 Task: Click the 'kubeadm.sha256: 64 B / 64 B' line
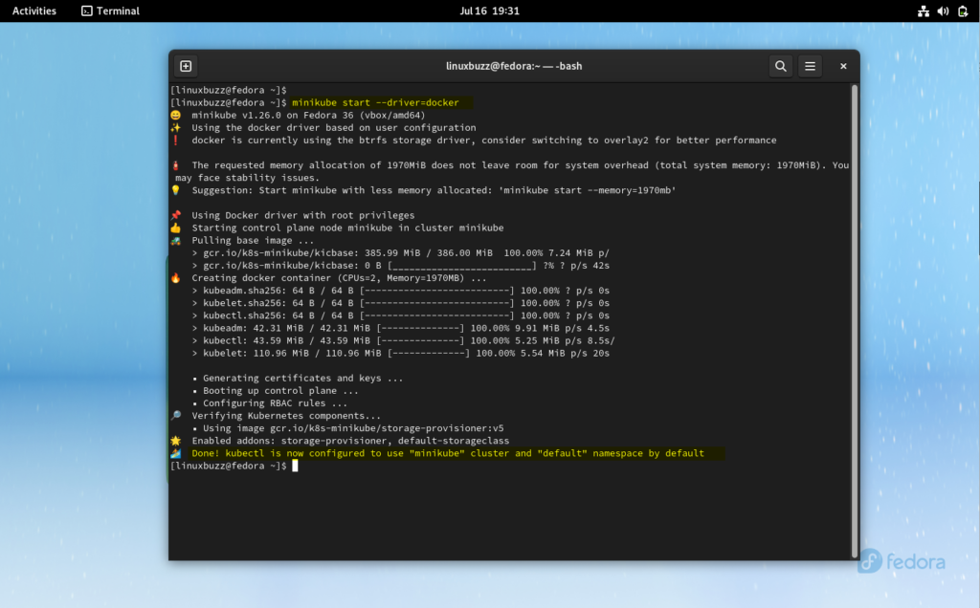(x=400, y=291)
